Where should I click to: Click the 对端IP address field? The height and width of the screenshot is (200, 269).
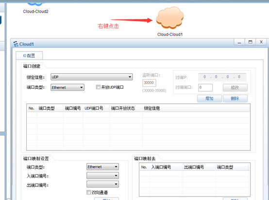coord(222,77)
